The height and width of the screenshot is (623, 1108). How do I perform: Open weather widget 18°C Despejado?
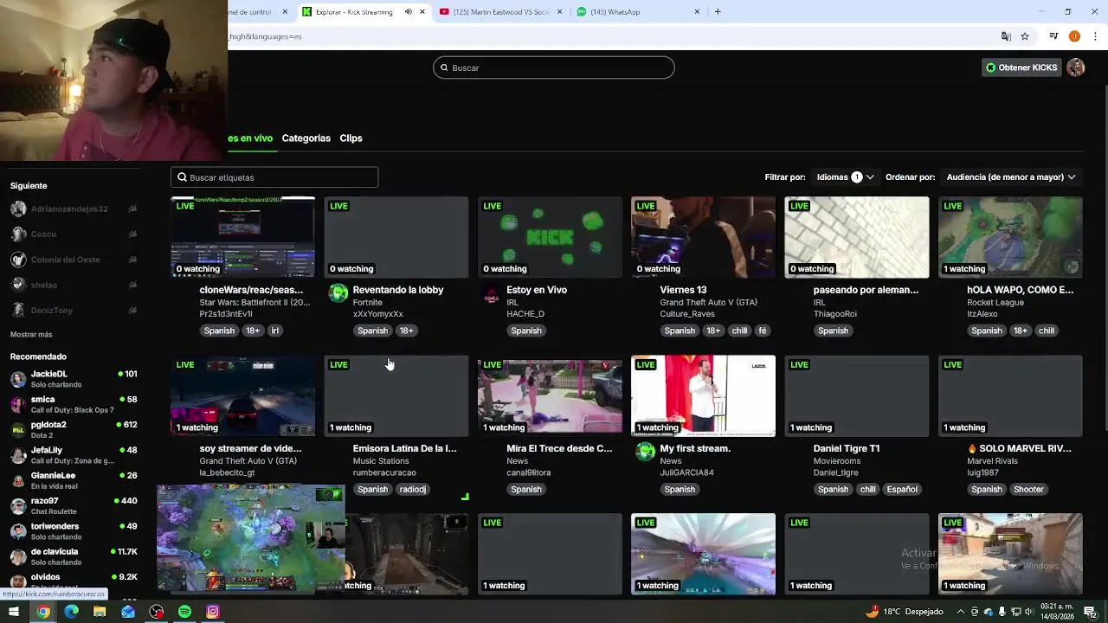pos(904,612)
